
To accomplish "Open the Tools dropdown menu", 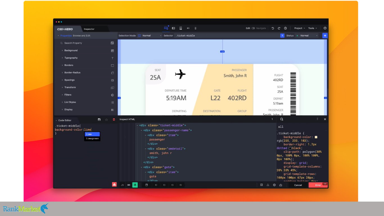I will 312,28.
